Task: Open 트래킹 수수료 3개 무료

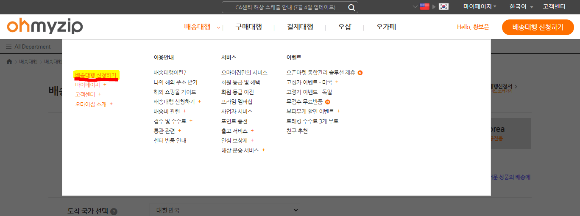Action: coord(312,121)
